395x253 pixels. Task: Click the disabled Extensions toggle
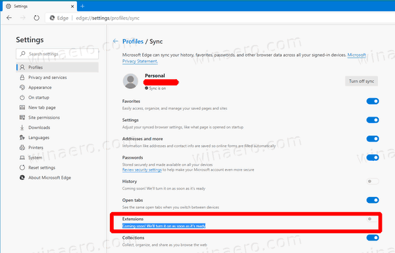click(x=373, y=219)
